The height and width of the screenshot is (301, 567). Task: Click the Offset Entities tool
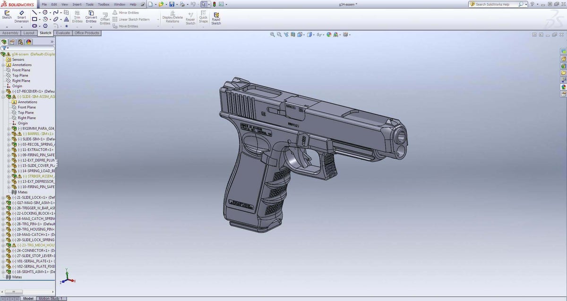coord(105,18)
